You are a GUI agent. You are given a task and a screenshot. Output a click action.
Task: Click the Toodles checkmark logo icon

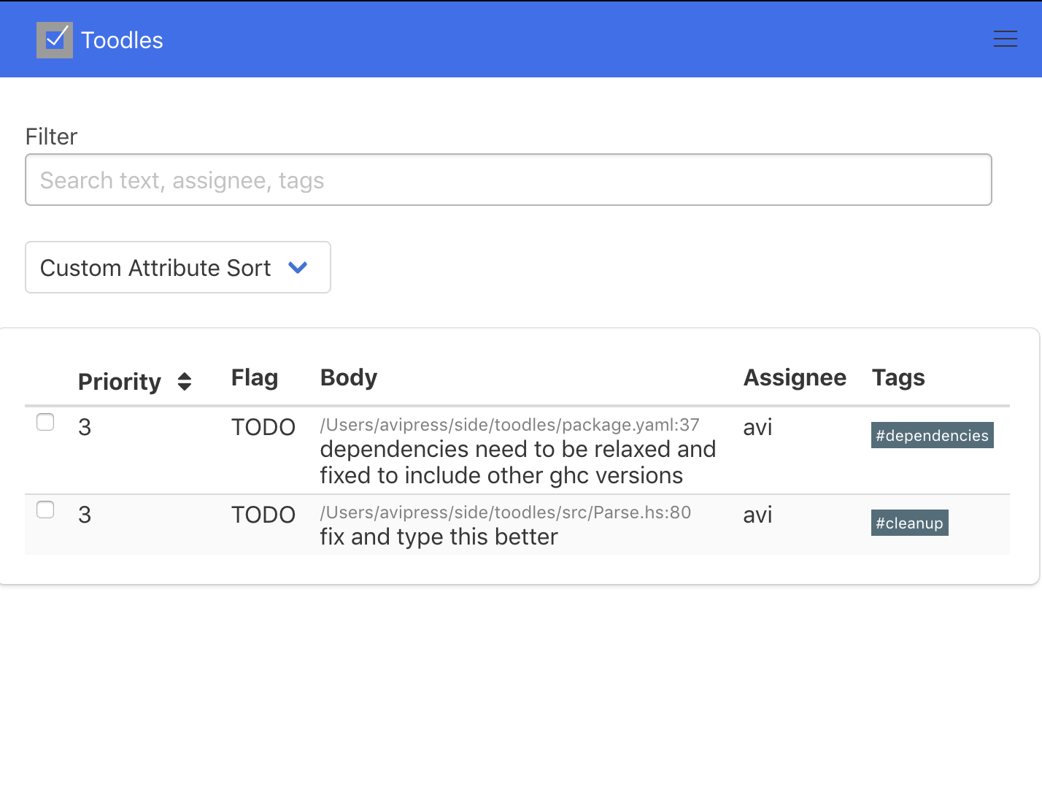click(55, 40)
